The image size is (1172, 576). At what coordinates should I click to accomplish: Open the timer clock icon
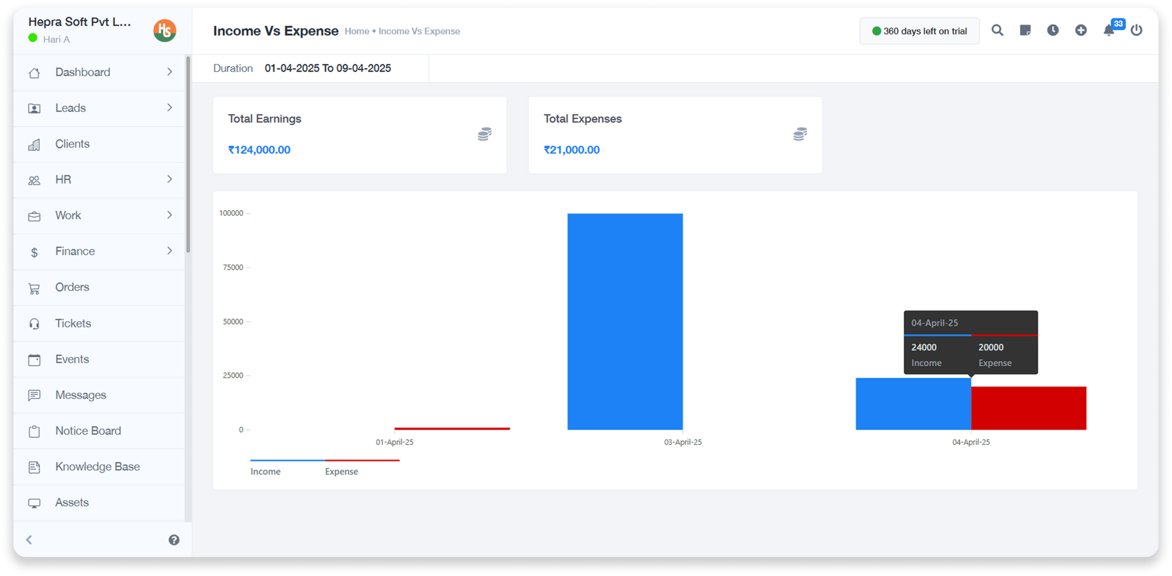click(x=1052, y=30)
